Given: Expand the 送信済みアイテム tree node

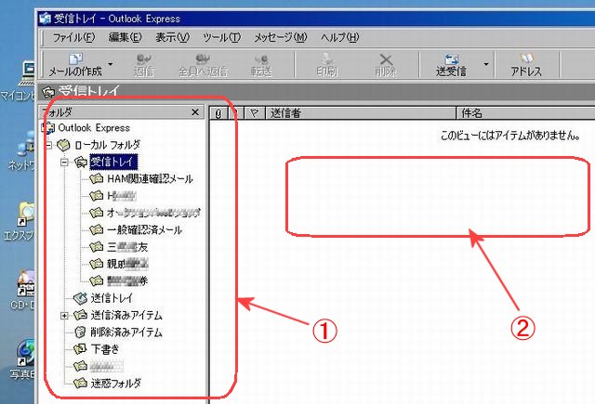Looking at the screenshot, I should pos(64,316).
